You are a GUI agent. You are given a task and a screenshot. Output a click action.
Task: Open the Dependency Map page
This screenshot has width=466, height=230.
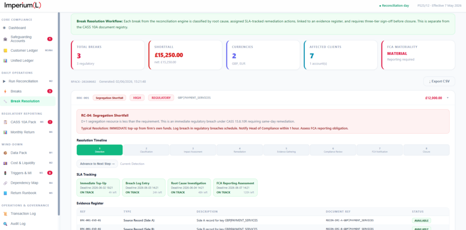pos(25,183)
